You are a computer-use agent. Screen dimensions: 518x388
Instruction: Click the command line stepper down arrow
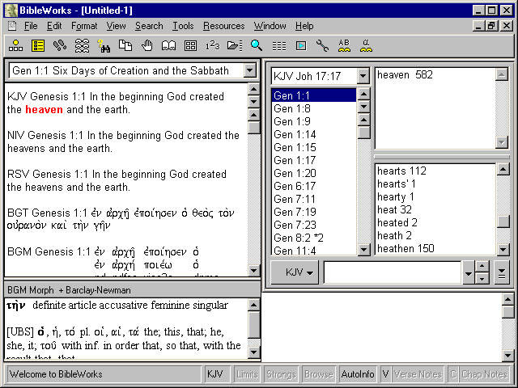(x=482, y=278)
